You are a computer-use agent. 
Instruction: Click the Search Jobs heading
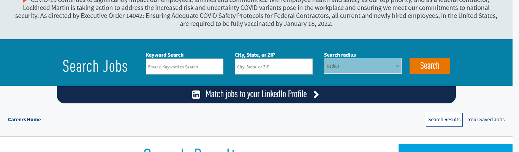point(95,66)
